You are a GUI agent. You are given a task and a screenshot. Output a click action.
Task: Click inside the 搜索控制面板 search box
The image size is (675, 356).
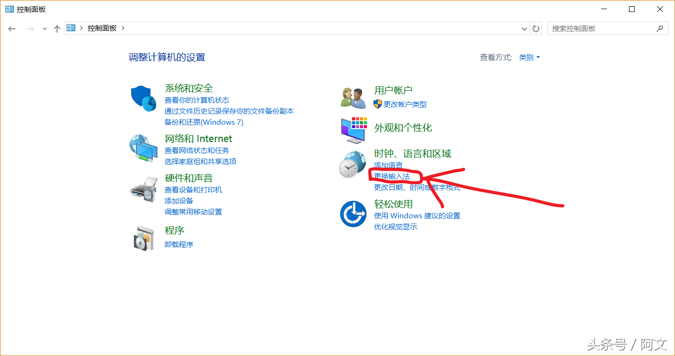pos(601,29)
